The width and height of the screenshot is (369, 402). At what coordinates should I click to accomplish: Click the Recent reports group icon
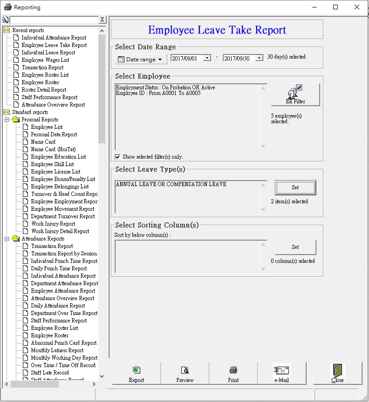click(x=7, y=30)
